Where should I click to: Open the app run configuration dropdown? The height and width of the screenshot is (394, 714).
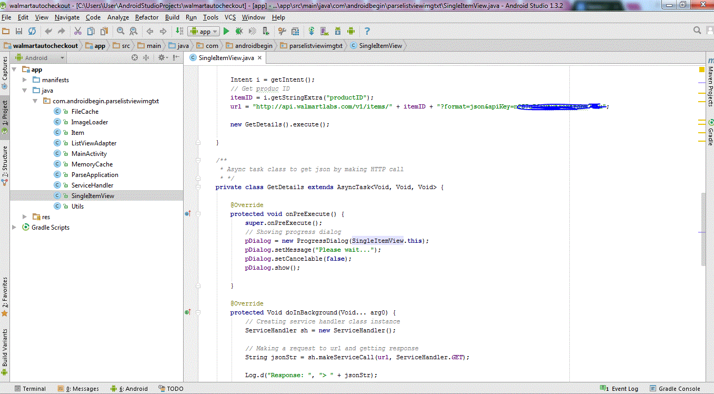point(203,32)
